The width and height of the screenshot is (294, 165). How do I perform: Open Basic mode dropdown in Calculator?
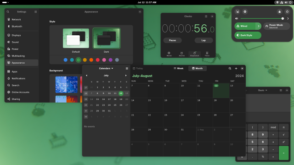point(262,90)
